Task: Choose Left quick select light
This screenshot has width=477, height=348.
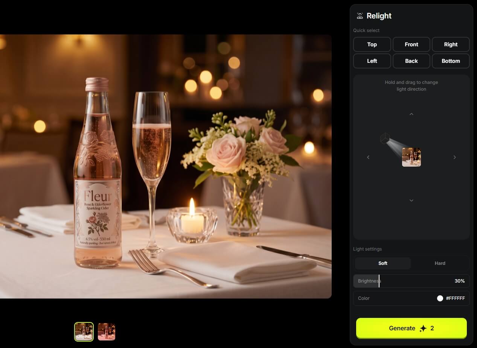Action: 372,61
